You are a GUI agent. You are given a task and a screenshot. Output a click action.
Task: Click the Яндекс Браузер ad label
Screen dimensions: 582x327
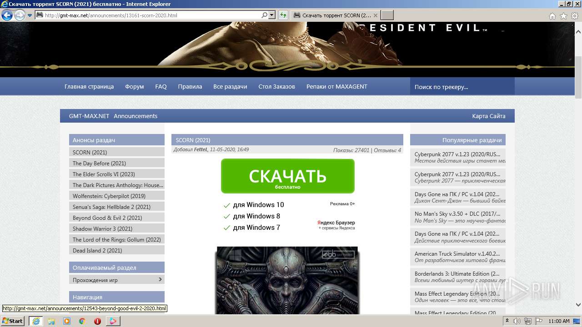(x=336, y=223)
